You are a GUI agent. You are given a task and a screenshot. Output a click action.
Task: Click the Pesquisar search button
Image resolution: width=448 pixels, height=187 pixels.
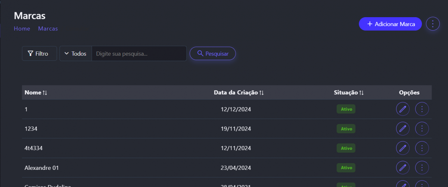point(212,54)
